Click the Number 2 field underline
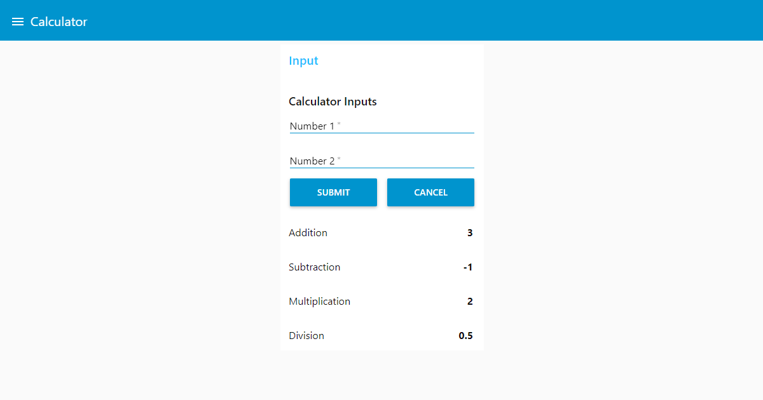The height and width of the screenshot is (400, 763). [x=381, y=168]
